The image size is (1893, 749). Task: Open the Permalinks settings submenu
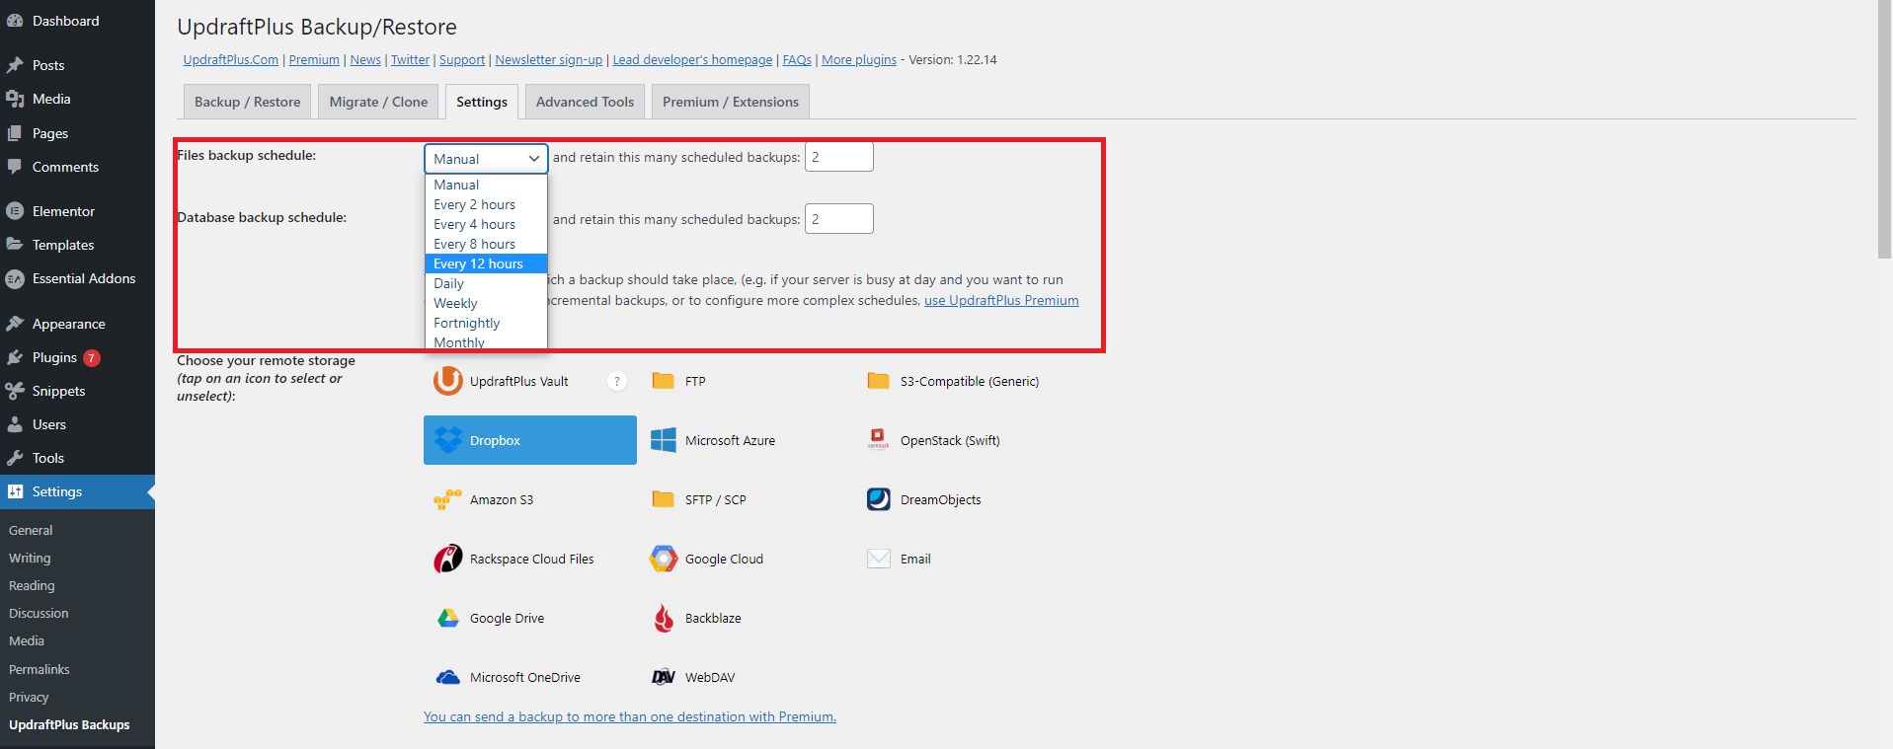click(x=39, y=669)
